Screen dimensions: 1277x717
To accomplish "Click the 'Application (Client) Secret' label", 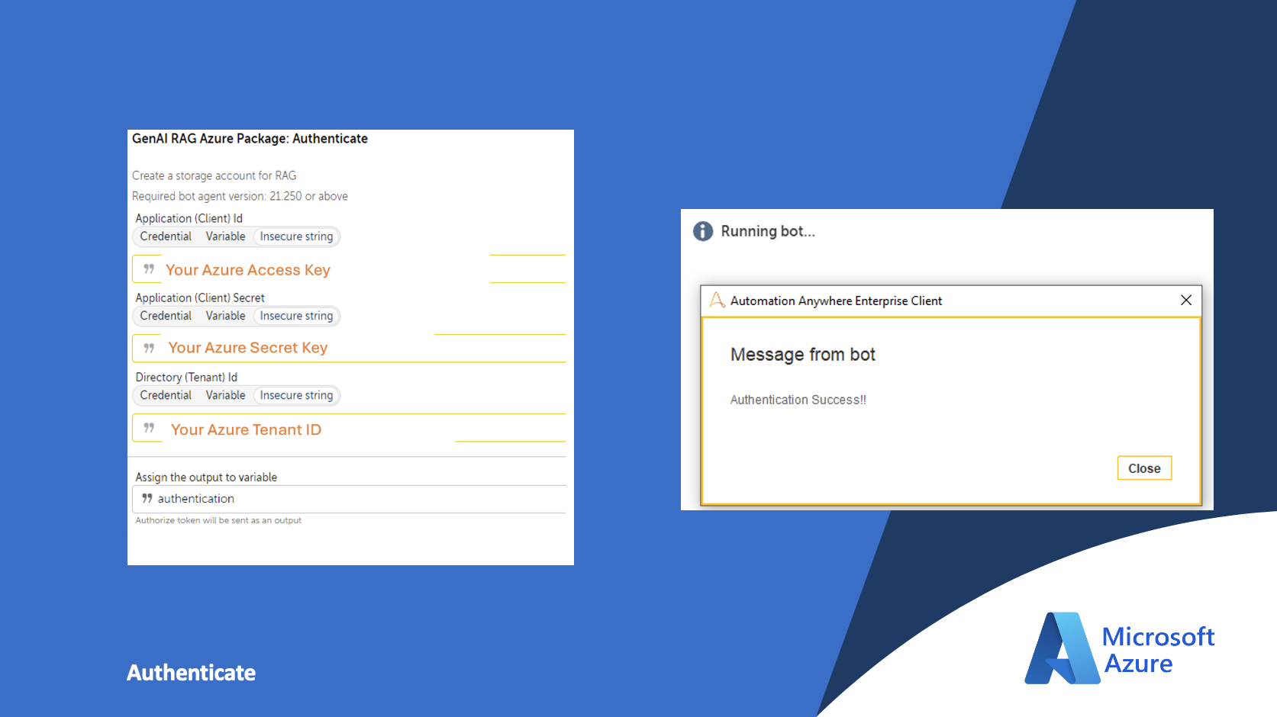I will (200, 297).
